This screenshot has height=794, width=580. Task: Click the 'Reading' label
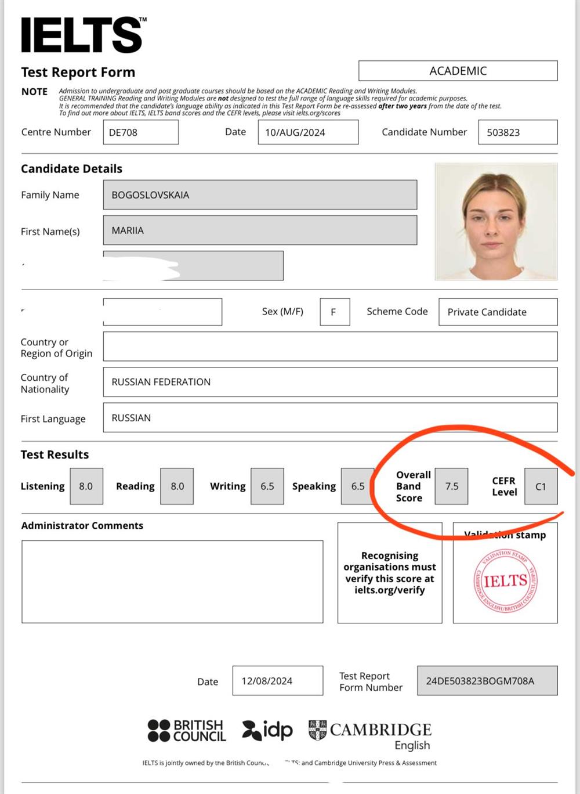pos(135,486)
